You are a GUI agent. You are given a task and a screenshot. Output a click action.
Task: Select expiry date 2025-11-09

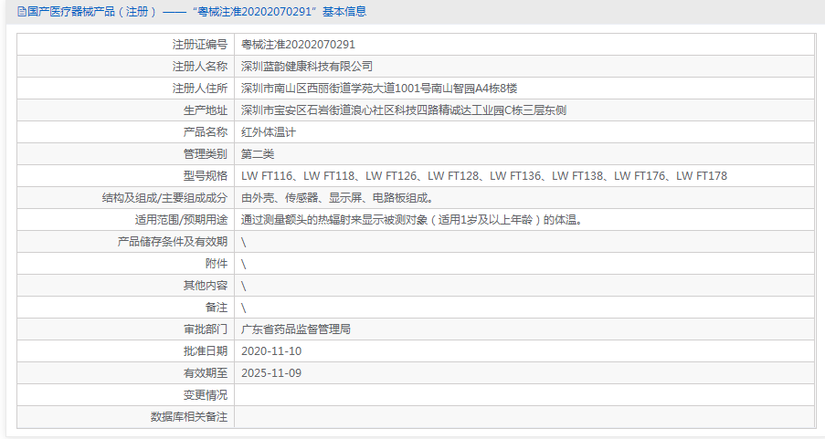coord(271,373)
